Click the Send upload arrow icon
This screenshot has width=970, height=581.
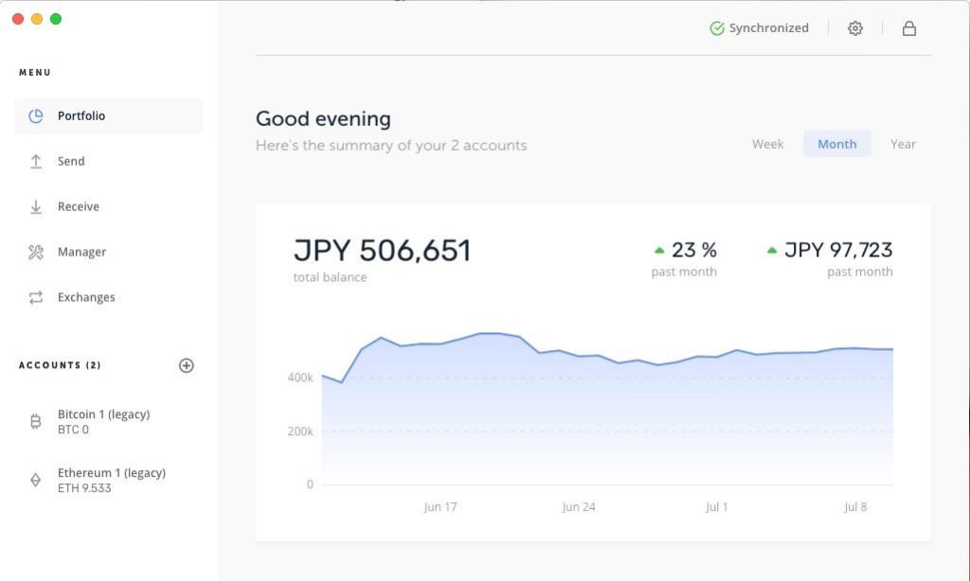[x=36, y=162]
